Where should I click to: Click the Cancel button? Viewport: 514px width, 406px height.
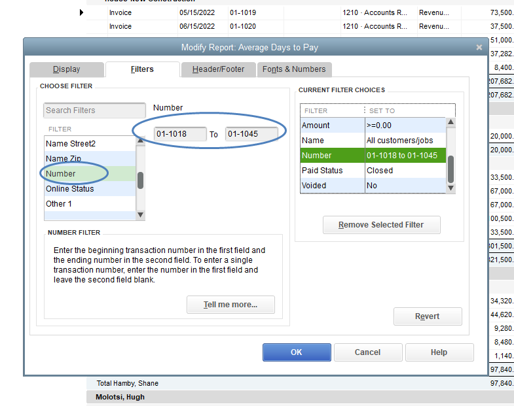[368, 352]
